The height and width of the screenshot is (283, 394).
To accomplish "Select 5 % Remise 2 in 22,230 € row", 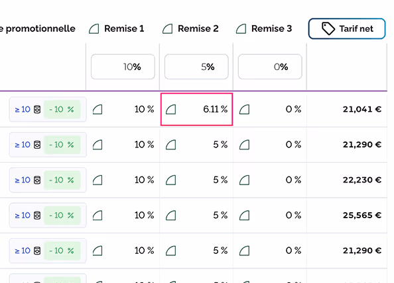I will coord(220,180).
